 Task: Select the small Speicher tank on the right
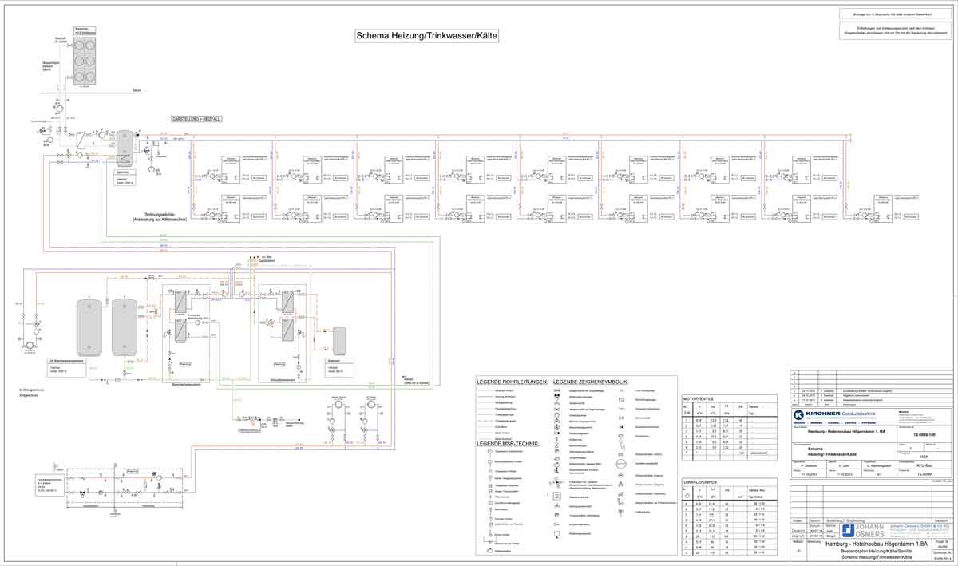tap(339, 341)
